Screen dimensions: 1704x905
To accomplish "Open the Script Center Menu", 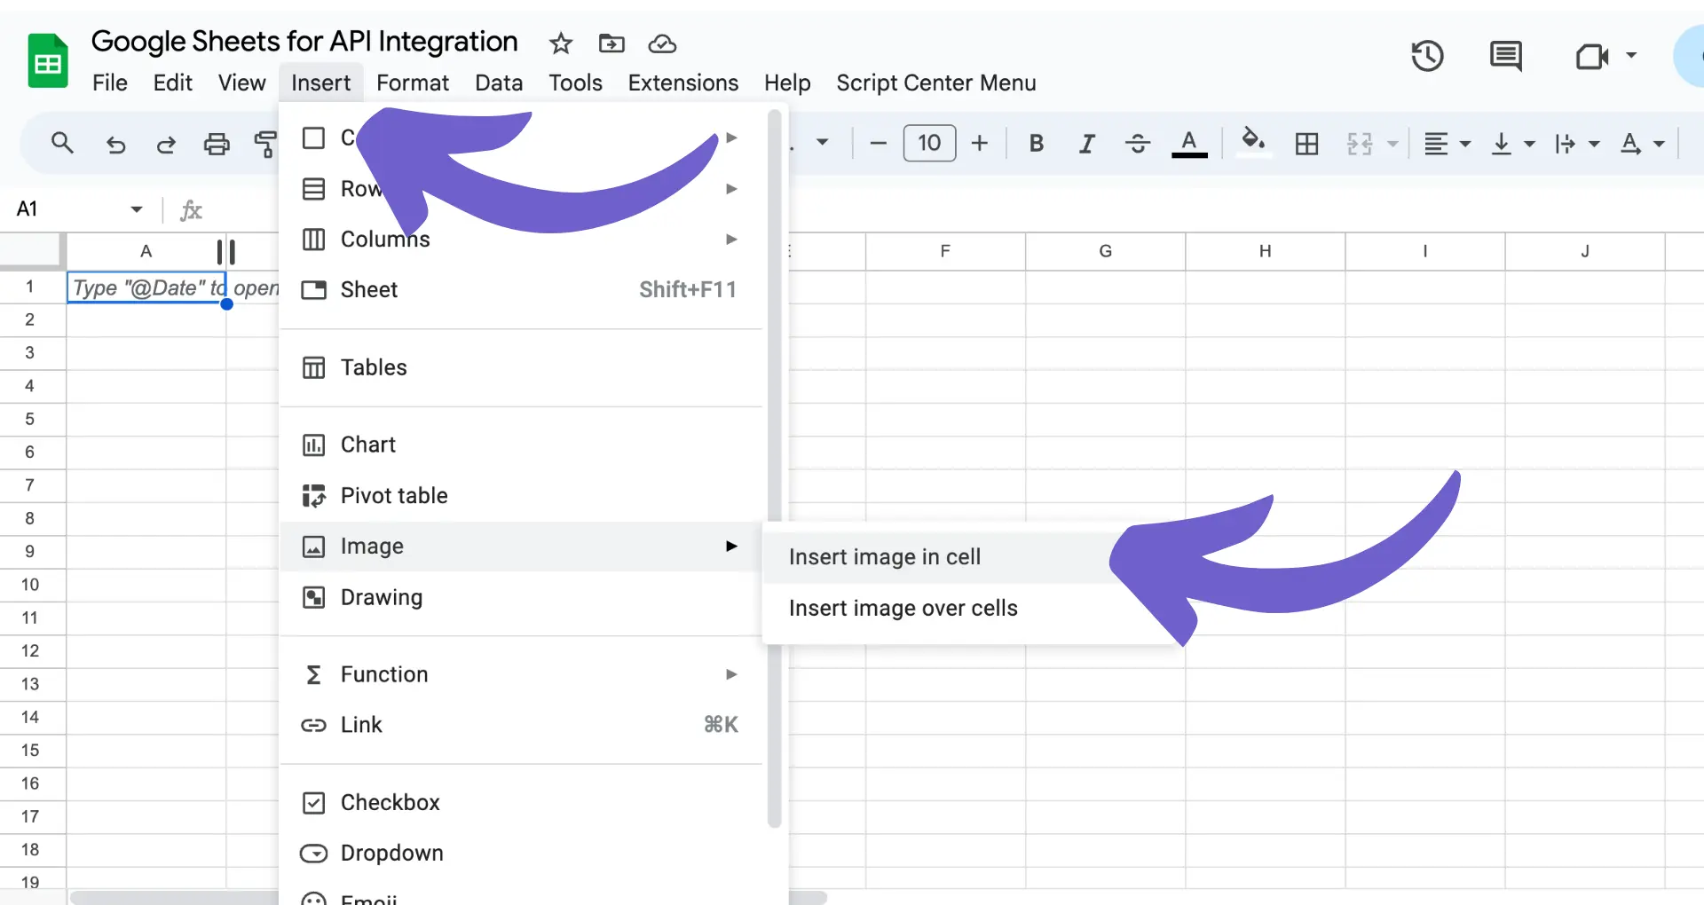I will point(935,83).
